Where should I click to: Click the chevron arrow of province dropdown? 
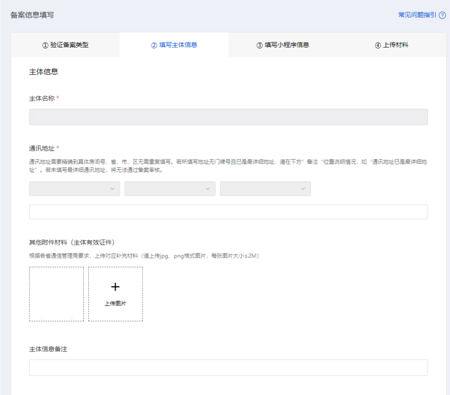coord(112,189)
